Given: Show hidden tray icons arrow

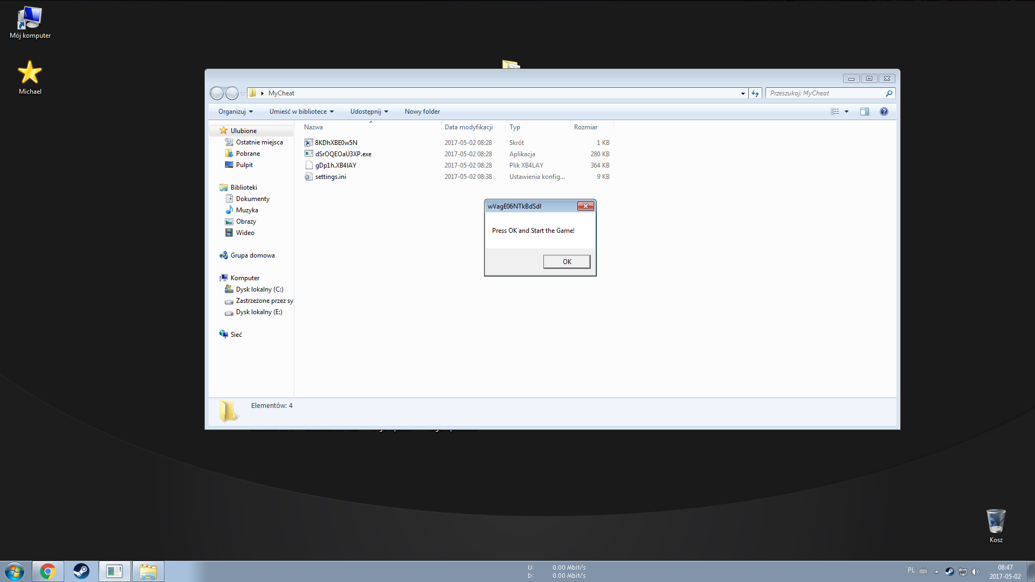Looking at the screenshot, I should 936,571.
